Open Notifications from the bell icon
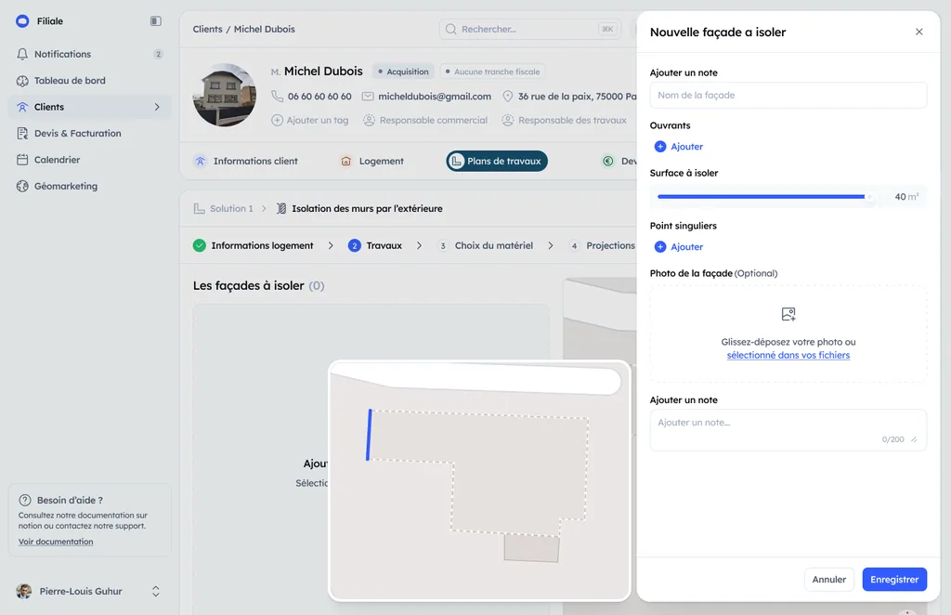951x615 pixels. [x=22, y=54]
